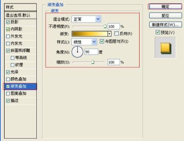Enable the 内发光 inner glow checkbox
The image size is (184, 141).
[8, 43]
